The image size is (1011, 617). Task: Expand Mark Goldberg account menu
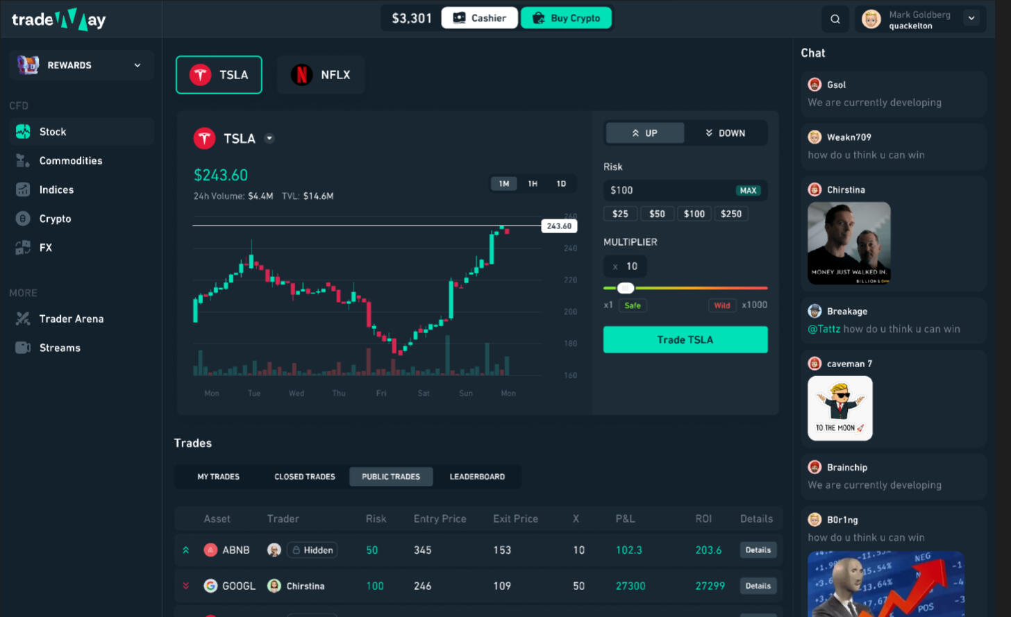click(x=971, y=19)
